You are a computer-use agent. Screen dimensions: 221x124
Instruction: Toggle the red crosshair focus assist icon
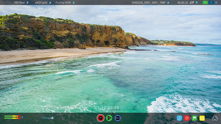click(187, 118)
